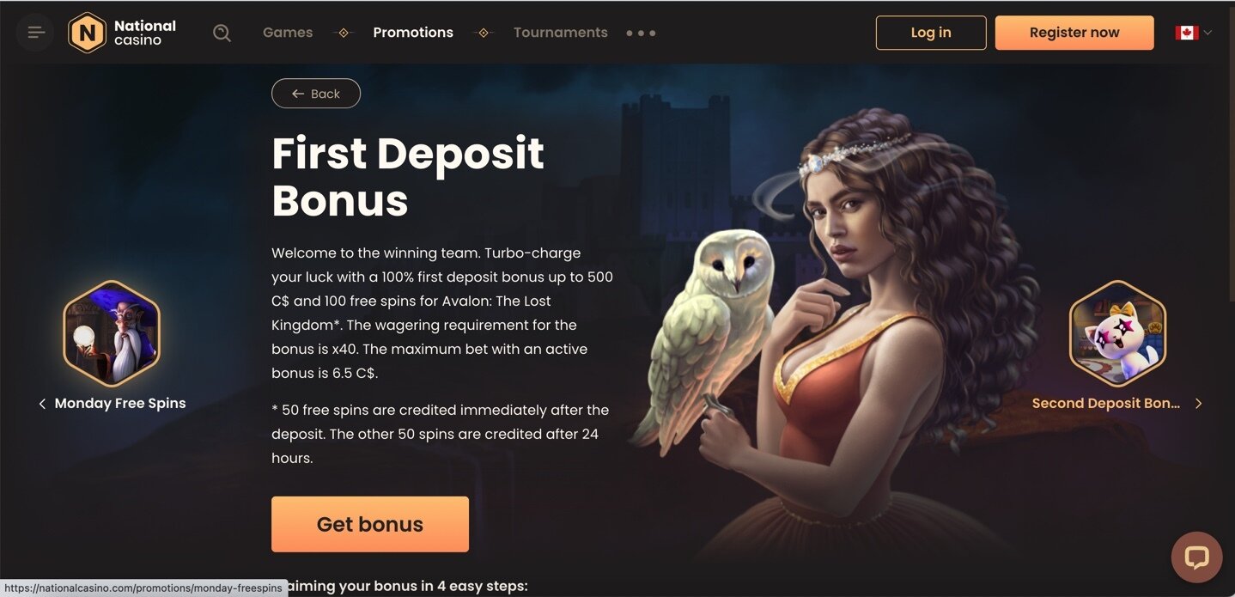Expand the three-dots more menu
1235x597 pixels.
641,33
